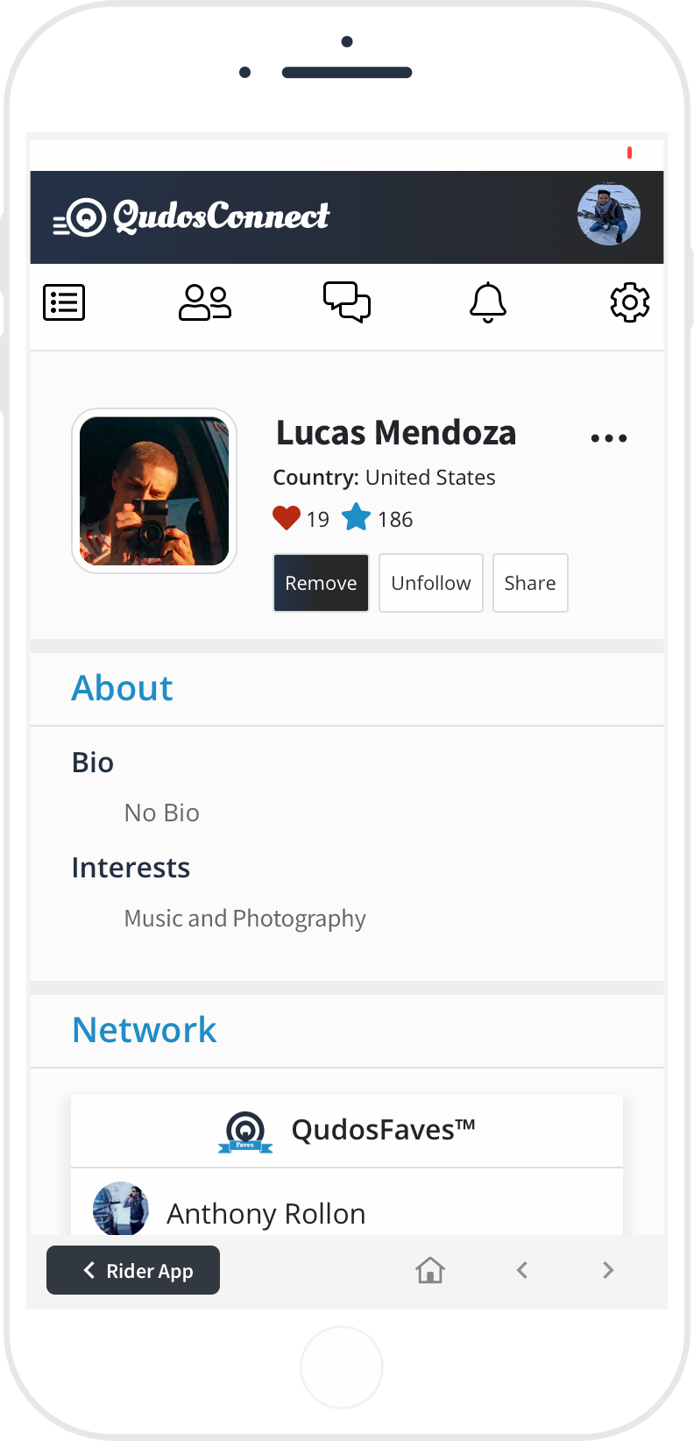Open the friends/people icon

tap(205, 303)
